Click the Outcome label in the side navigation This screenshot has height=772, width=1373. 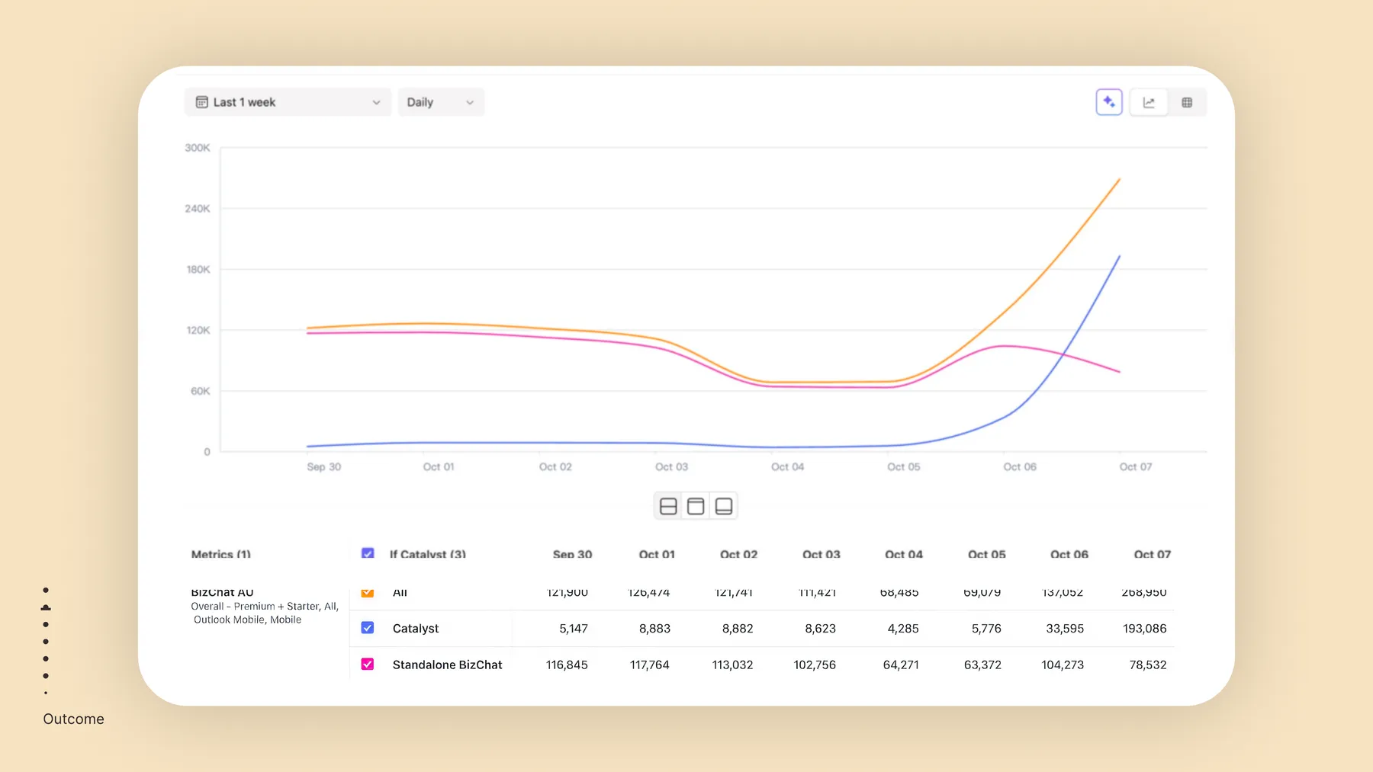73,719
